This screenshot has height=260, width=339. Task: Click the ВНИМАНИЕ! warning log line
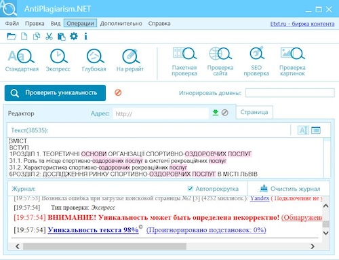[x=163, y=217]
